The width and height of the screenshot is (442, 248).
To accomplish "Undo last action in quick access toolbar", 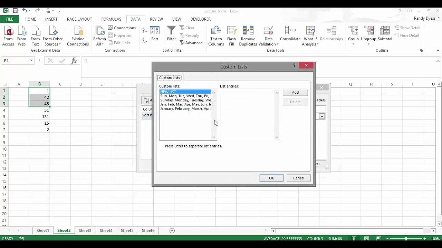I will (x=25, y=11).
